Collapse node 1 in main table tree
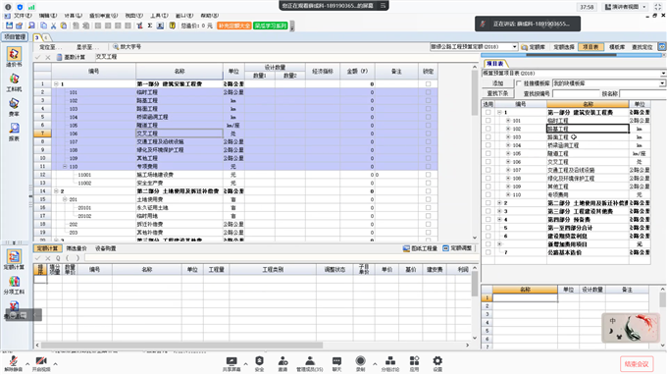Image resolution: width=667 pixels, height=375 pixels. pos(56,83)
